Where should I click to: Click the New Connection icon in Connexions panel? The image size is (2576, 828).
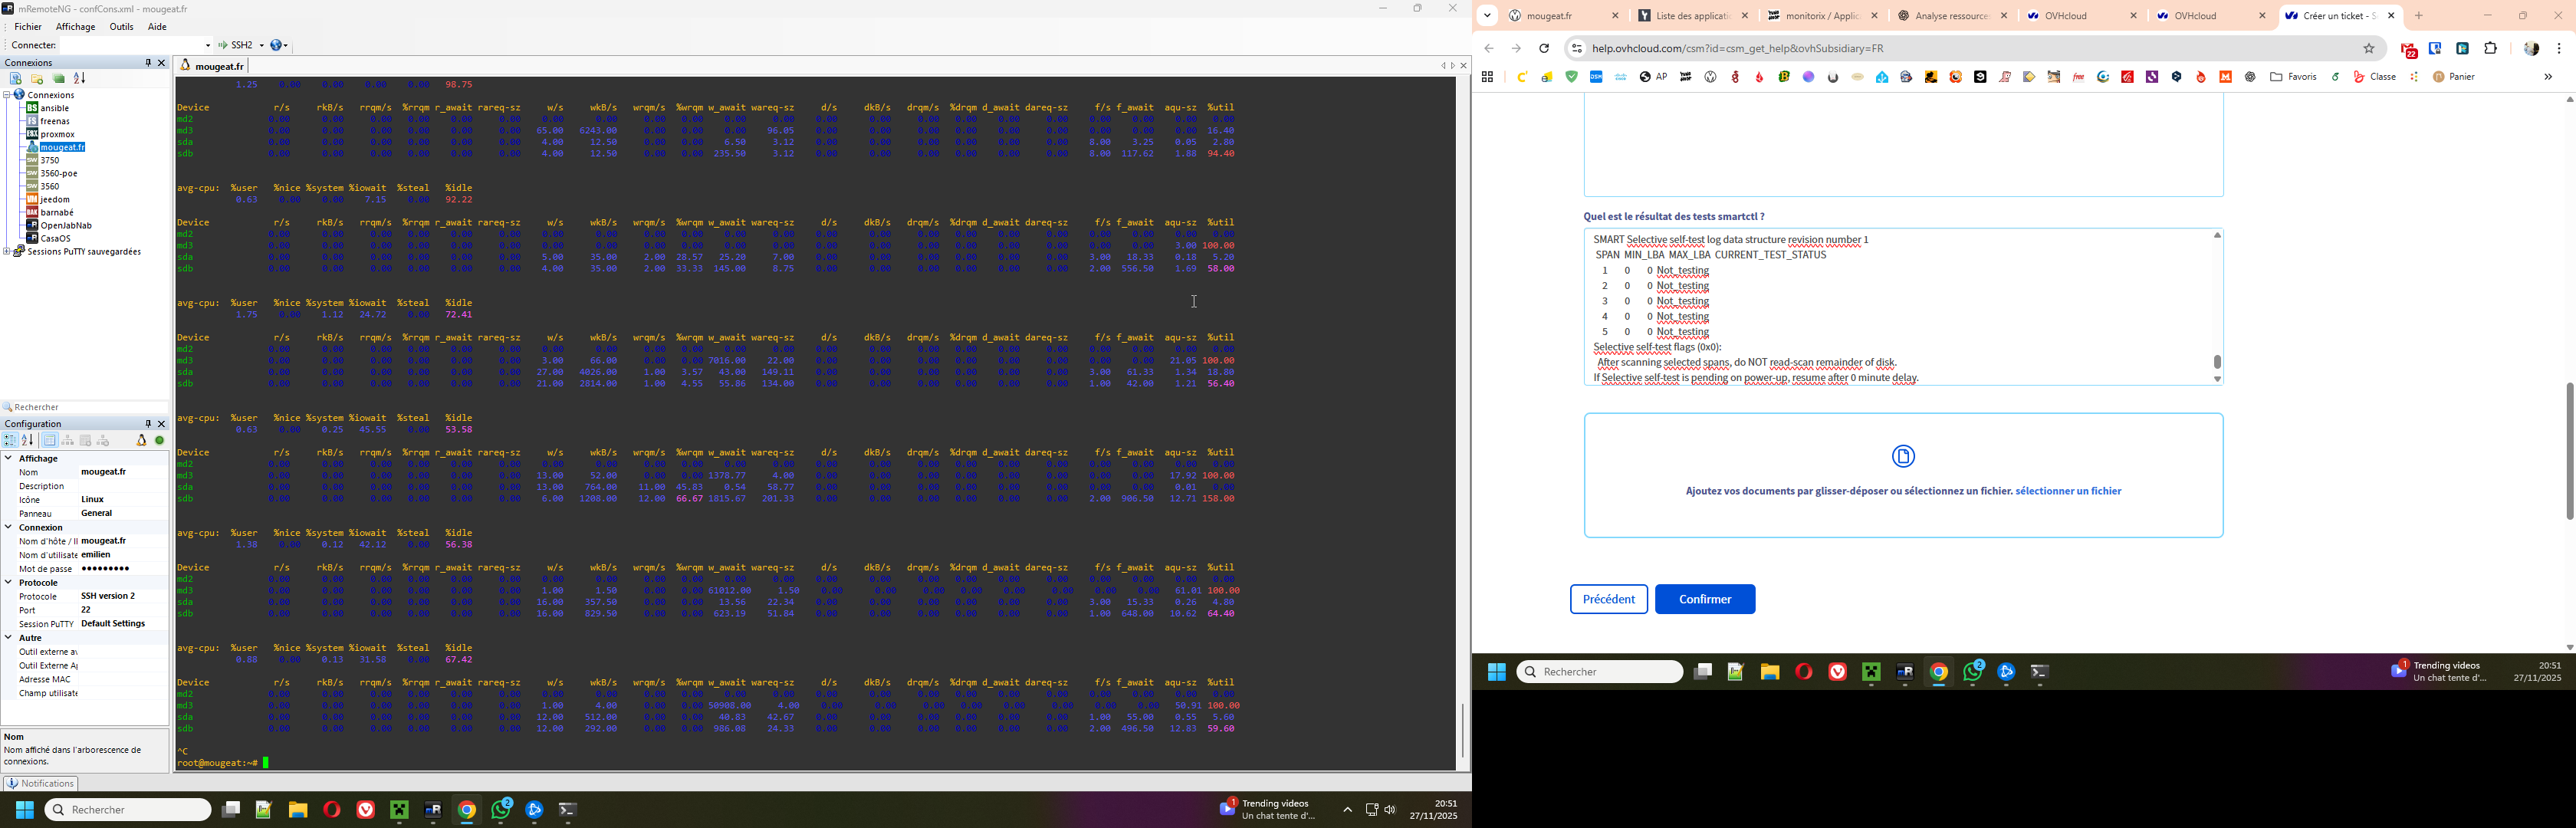[15, 79]
